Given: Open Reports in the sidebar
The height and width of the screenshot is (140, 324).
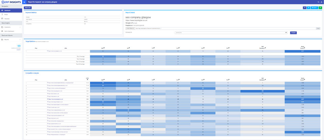Looking at the screenshot, I should tap(11, 40).
